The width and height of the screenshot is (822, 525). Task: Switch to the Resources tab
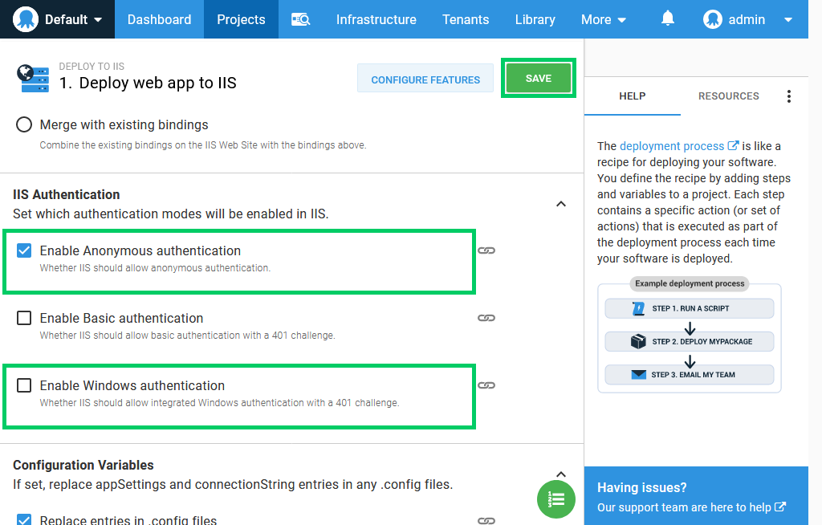point(729,96)
